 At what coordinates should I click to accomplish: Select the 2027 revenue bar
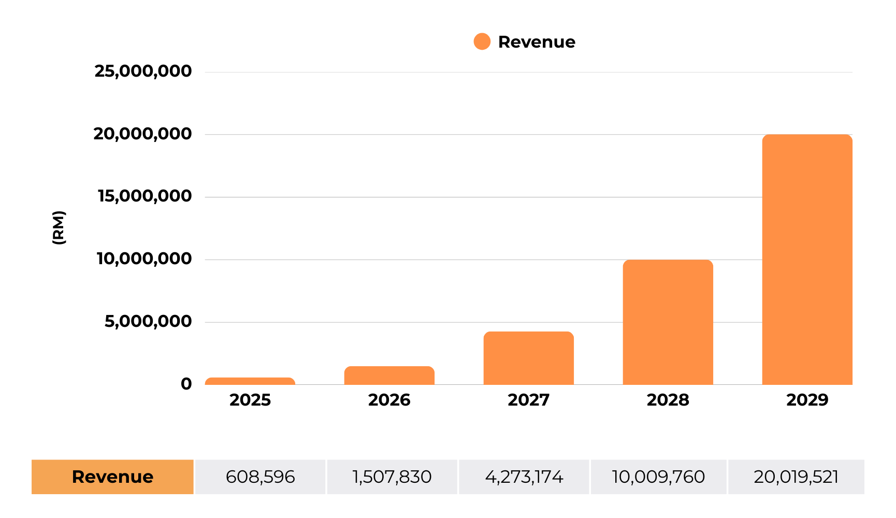click(529, 358)
